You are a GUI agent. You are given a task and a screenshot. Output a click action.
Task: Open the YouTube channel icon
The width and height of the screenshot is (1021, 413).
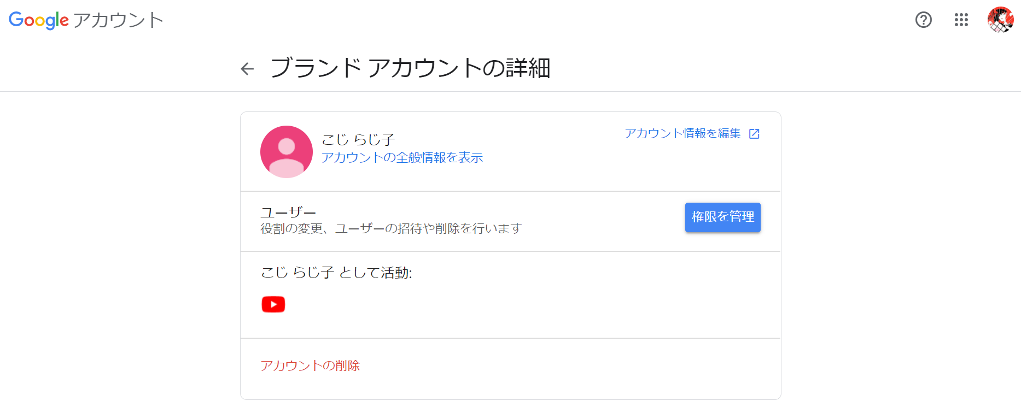coord(273,304)
